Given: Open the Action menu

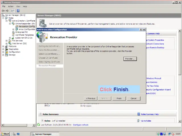Looking at the screenshot, I should click(x=11, y=7).
